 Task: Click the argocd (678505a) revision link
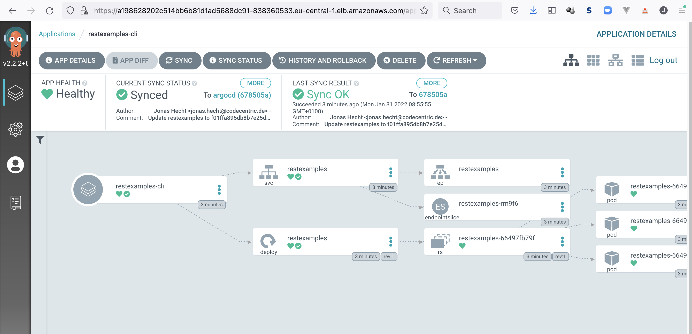point(242,95)
